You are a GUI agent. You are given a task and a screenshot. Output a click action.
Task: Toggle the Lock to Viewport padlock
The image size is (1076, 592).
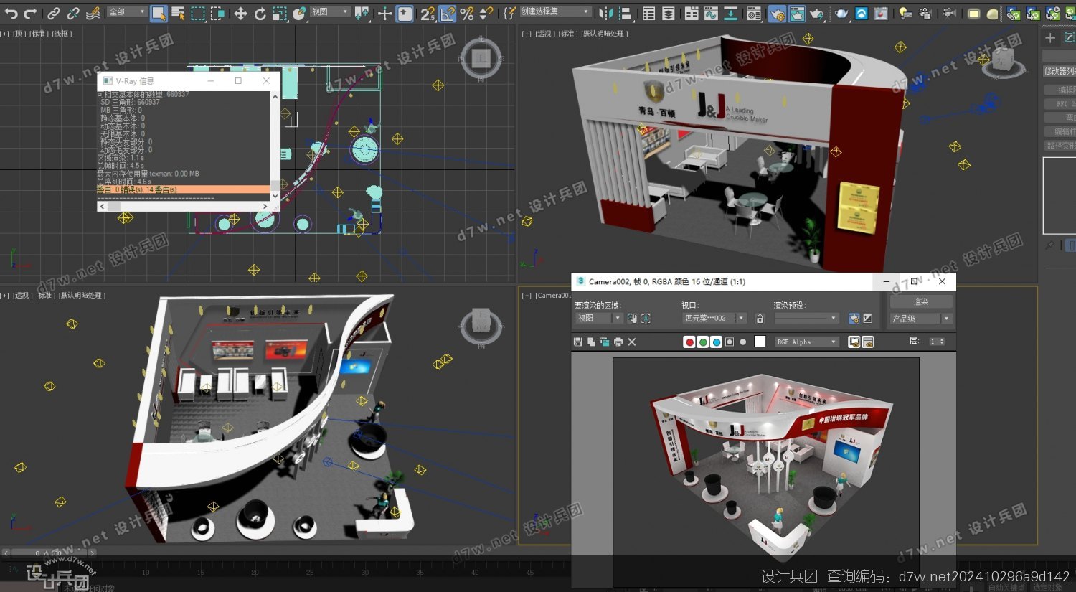tap(760, 318)
